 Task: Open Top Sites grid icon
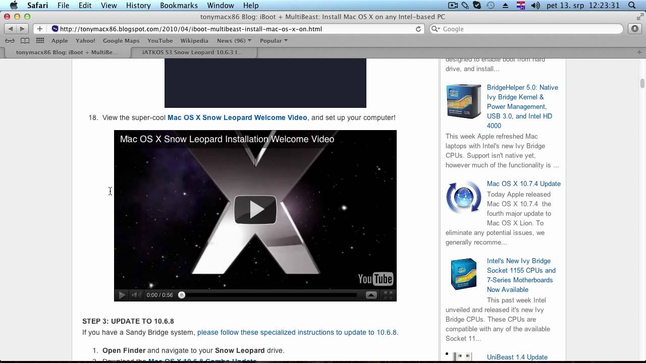point(40,40)
